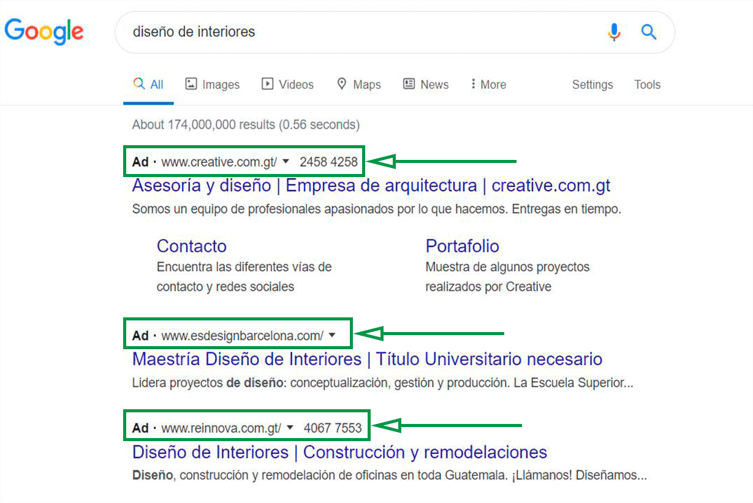Click the phone number 2458 4258
Viewport: 753px width, 503px height.
[328, 162]
